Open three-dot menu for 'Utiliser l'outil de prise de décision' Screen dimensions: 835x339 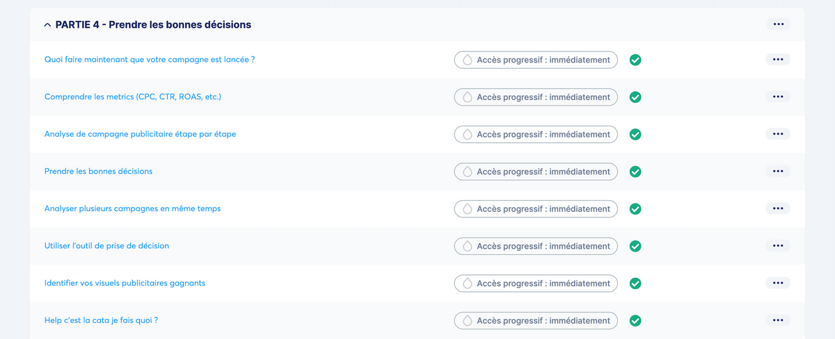coord(778,245)
